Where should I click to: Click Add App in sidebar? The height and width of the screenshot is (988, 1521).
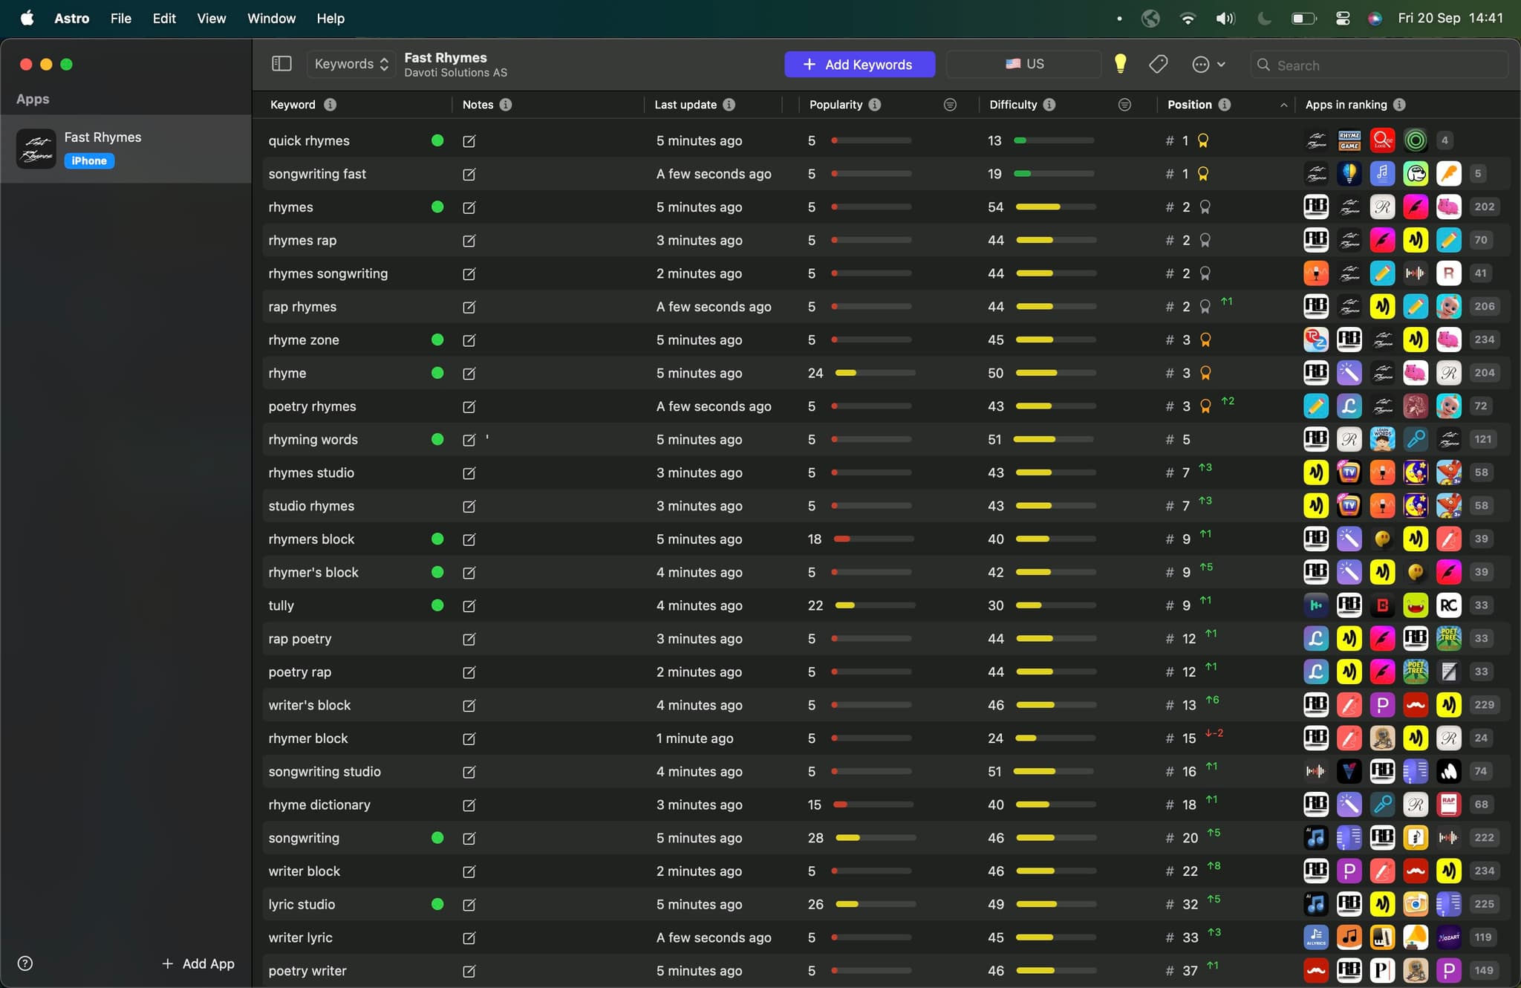(x=198, y=963)
